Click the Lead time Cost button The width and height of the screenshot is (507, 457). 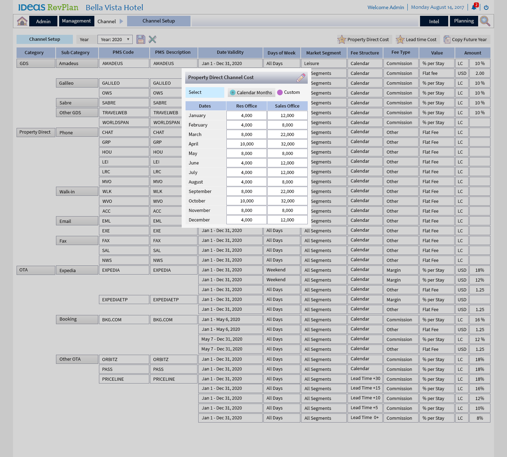(417, 40)
